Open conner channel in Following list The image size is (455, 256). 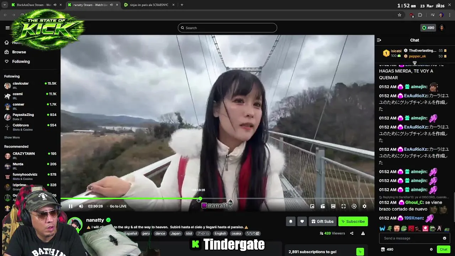pos(30,106)
